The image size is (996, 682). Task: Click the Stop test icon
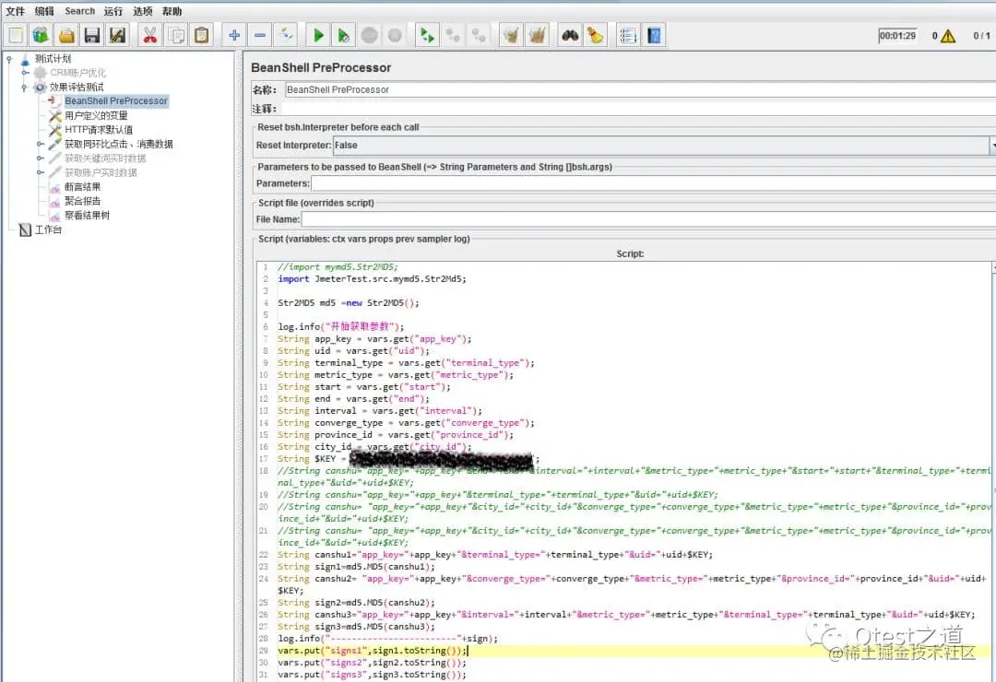(x=369, y=36)
